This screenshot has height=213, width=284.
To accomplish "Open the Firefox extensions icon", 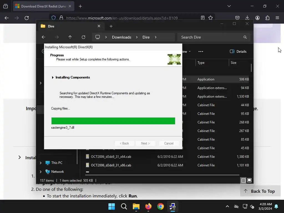I will pos(267,18).
